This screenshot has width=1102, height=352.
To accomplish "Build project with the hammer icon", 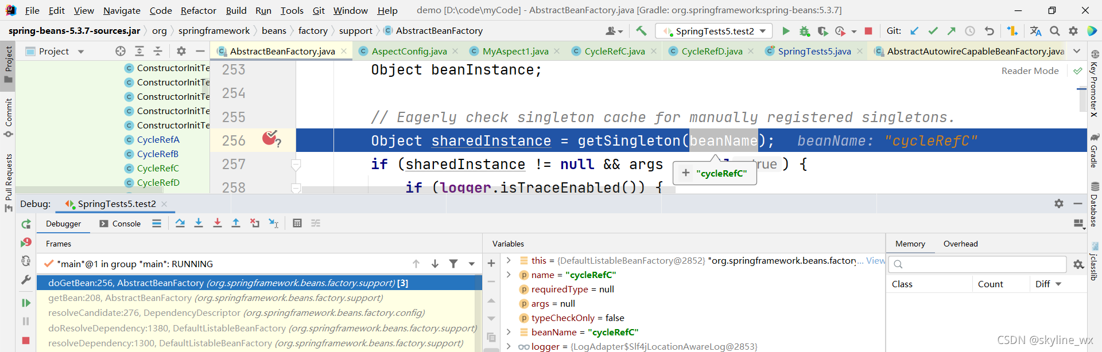I will coord(641,31).
